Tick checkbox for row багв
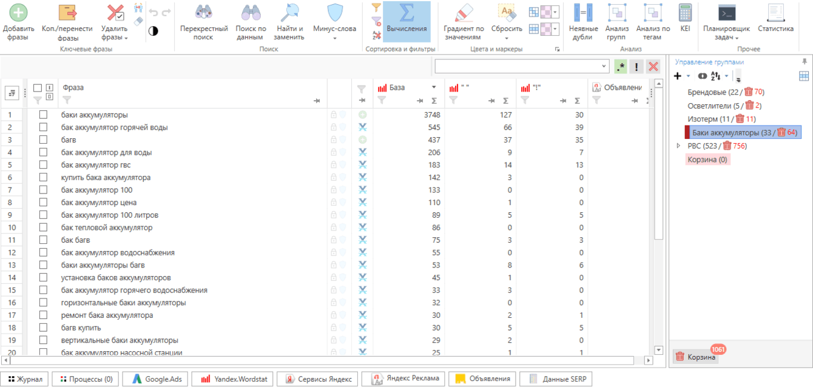The width and height of the screenshot is (813, 387). pos(43,140)
